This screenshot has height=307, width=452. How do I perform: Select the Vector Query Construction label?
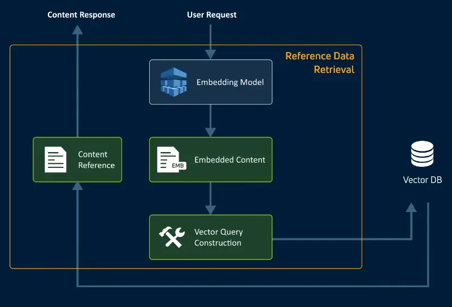219,237
